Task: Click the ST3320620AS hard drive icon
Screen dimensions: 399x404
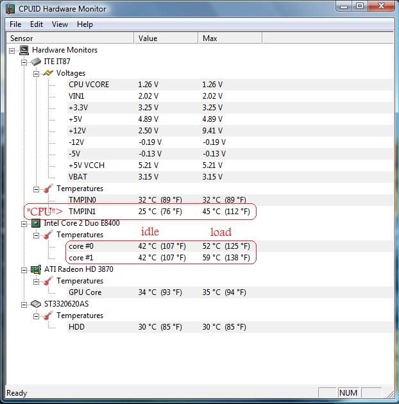Action: [x=36, y=304]
